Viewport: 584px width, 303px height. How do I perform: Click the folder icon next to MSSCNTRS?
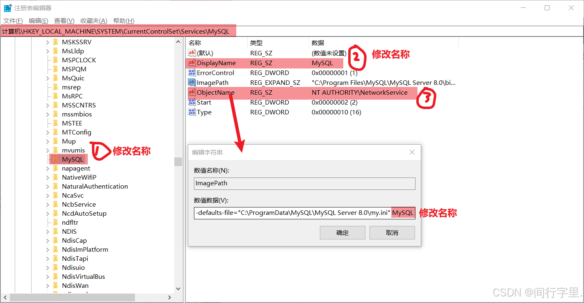pyautogui.click(x=56, y=105)
